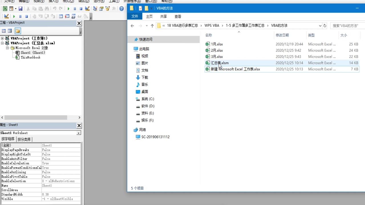
Task: Click the Cut scissors icon
Action: (x=28, y=9)
